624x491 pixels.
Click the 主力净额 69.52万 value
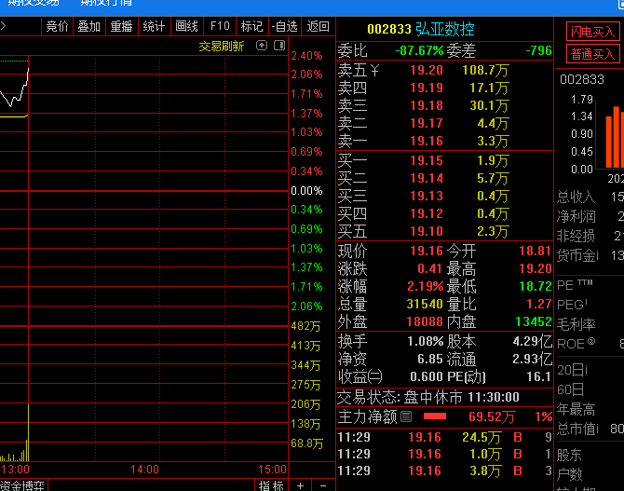pos(492,417)
